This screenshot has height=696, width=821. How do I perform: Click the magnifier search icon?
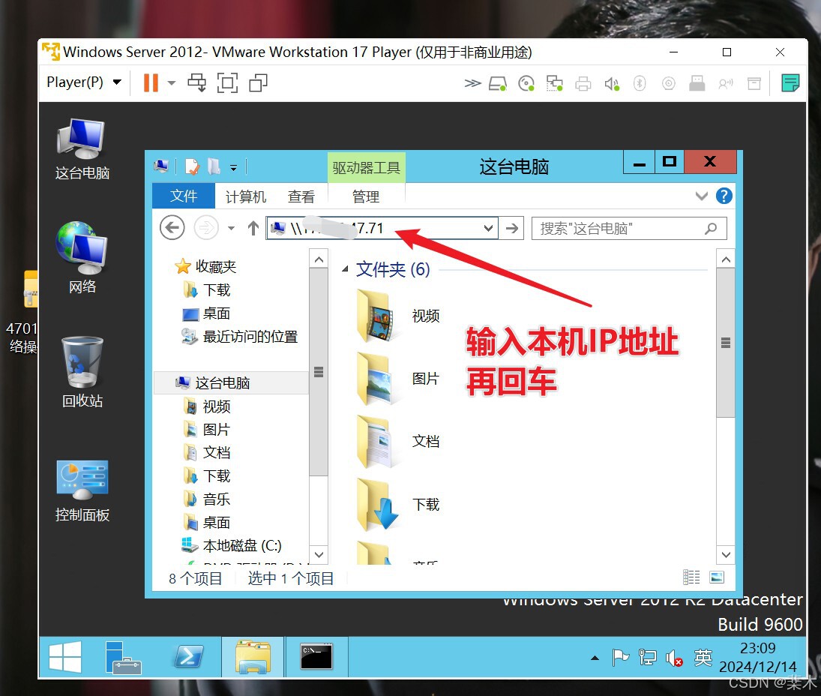tap(711, 228)
